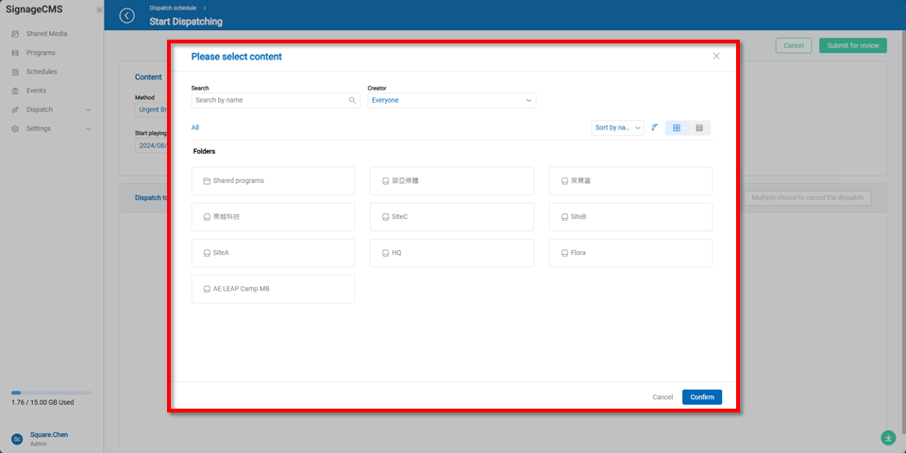Click Cancel in the dialog footer
Image resolution: width=906 pixels, height=453 pixels.
pos(663,397)
